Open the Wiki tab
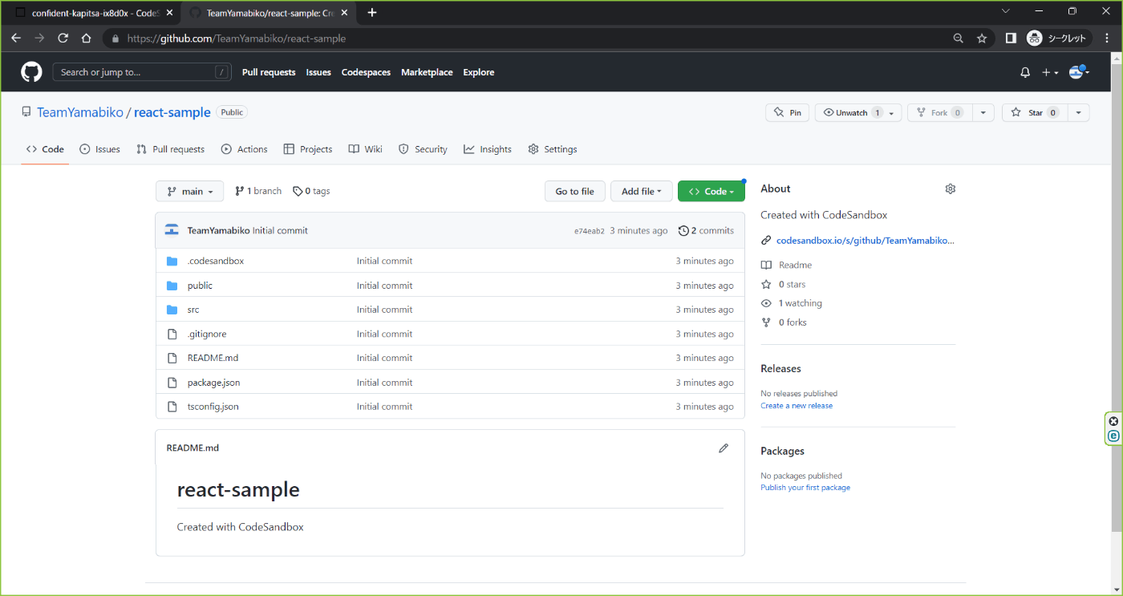 click(x=366, y=149)
